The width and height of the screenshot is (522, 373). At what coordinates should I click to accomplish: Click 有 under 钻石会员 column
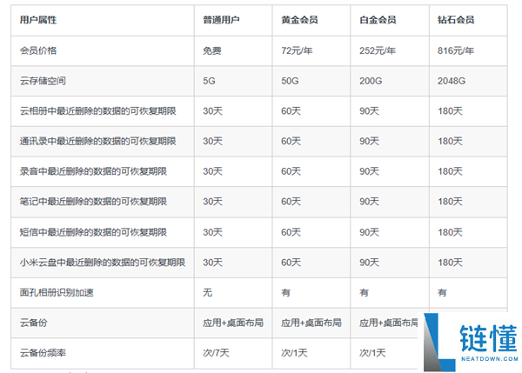coord(442,293)
